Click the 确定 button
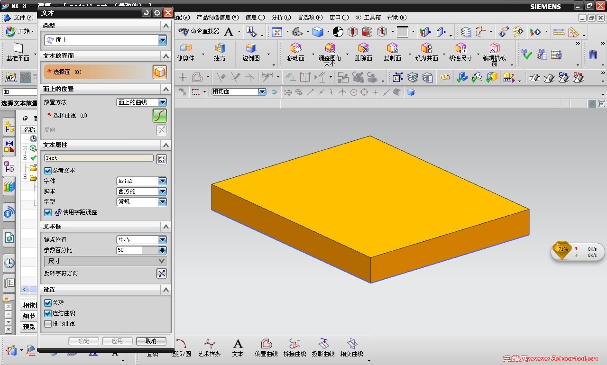This screenshot has height=365, width=607. click(x=83, y=341)
